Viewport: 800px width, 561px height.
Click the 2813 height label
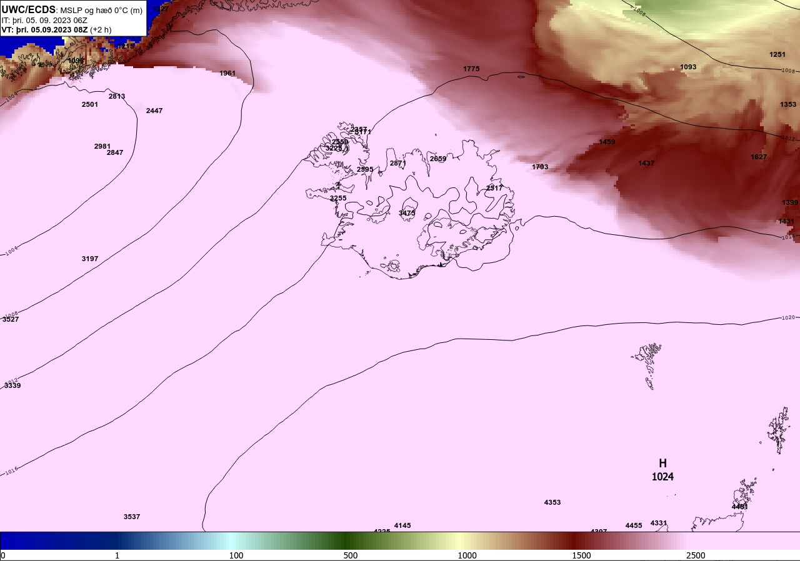pos(117,96)
